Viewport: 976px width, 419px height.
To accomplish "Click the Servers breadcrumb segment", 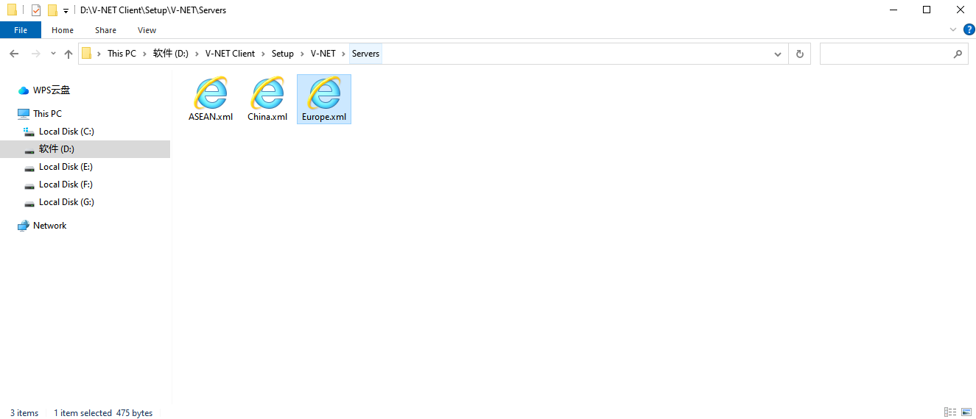I will 365,54.
